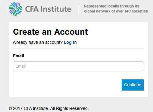153x112 pixels.
Task: Click the grey Email placeholder text
Action: coord(20,66)
